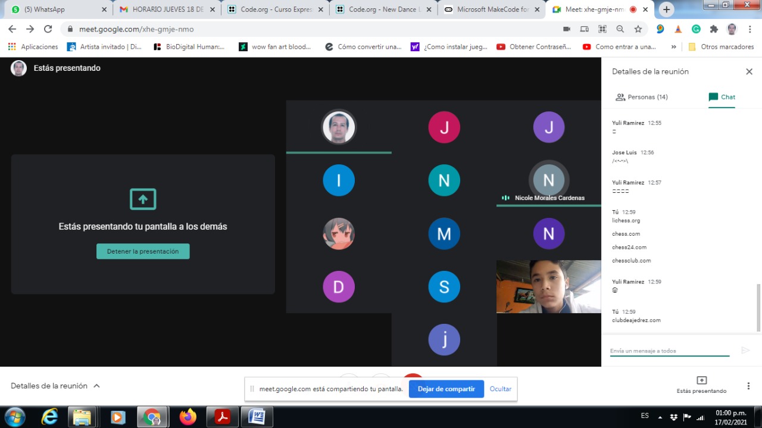Close the meeting details side panel
Viewport: 762px width, 428px height.
(749, 71)
